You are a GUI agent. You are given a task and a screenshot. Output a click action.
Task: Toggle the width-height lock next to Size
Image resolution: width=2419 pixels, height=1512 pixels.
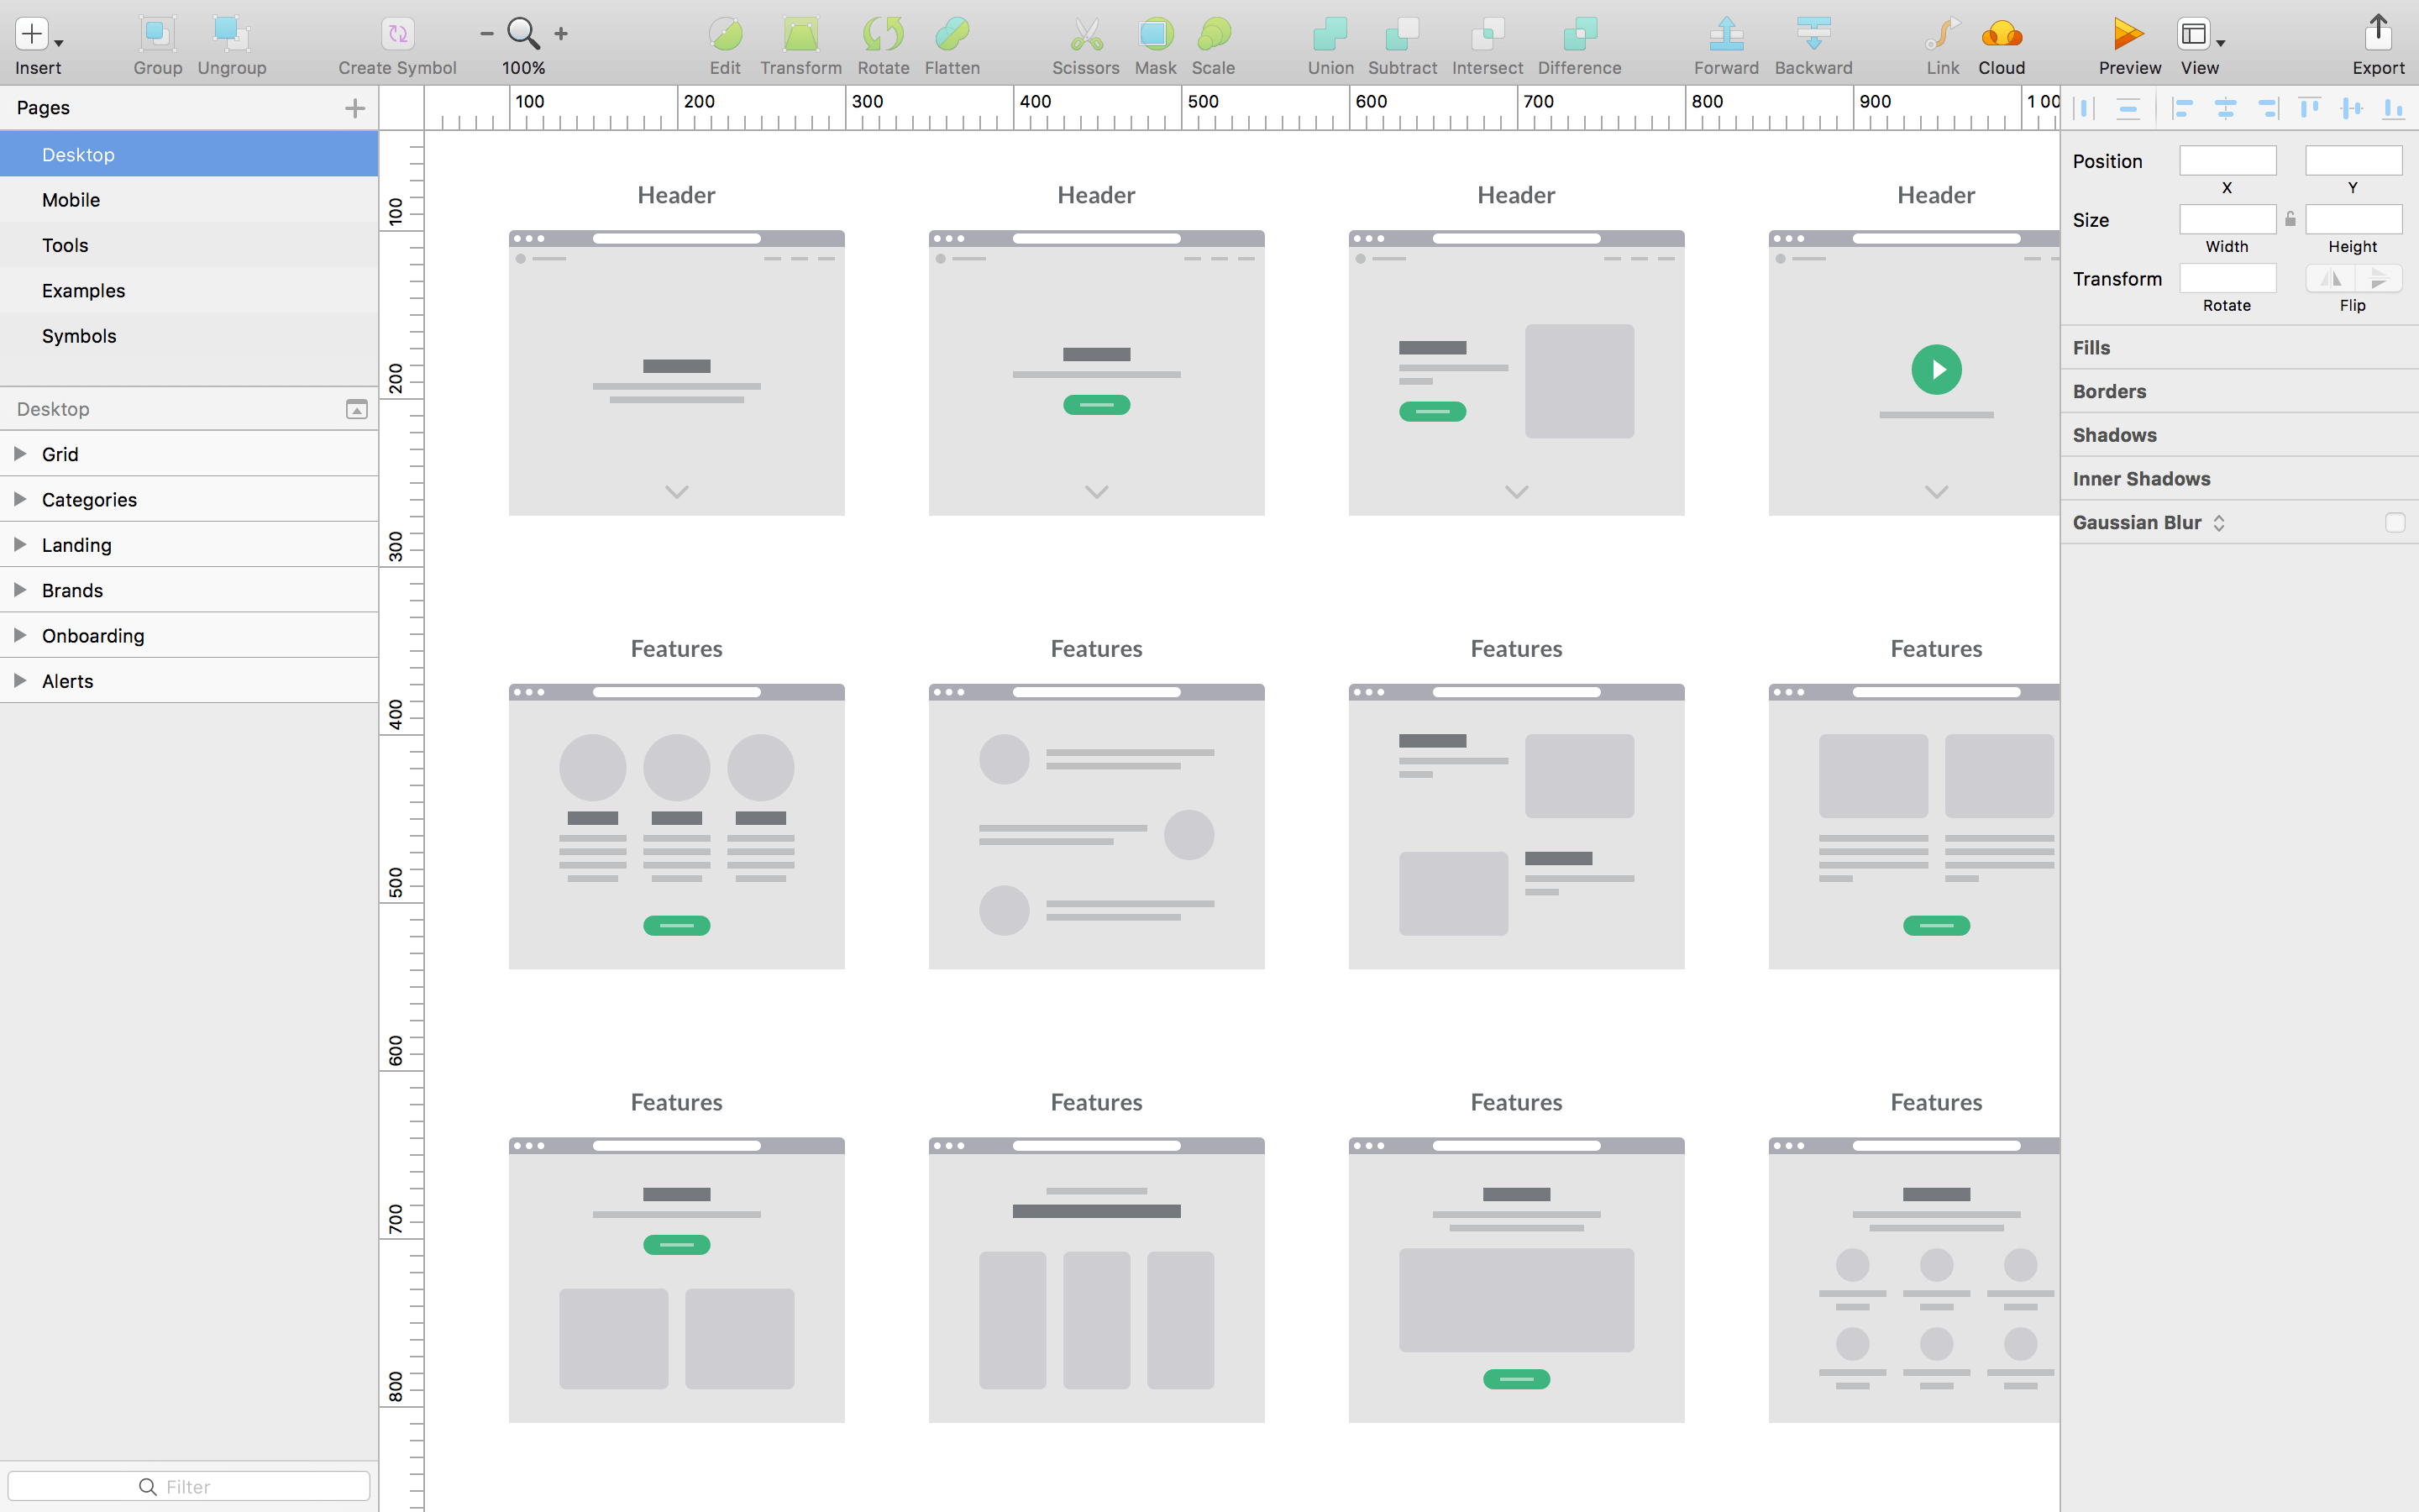[x=2290, y=219]
